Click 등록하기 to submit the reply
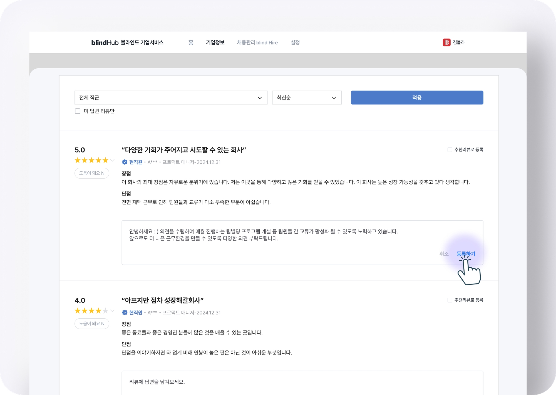This screenshot has height=395, width=556. [466, 254]
